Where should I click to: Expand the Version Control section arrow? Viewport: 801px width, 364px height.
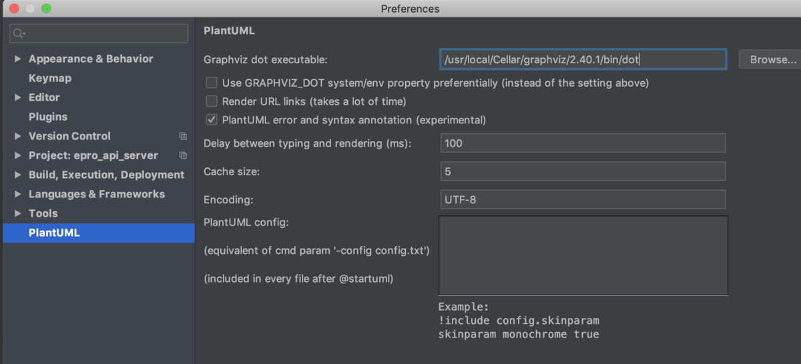pos(18,136)
